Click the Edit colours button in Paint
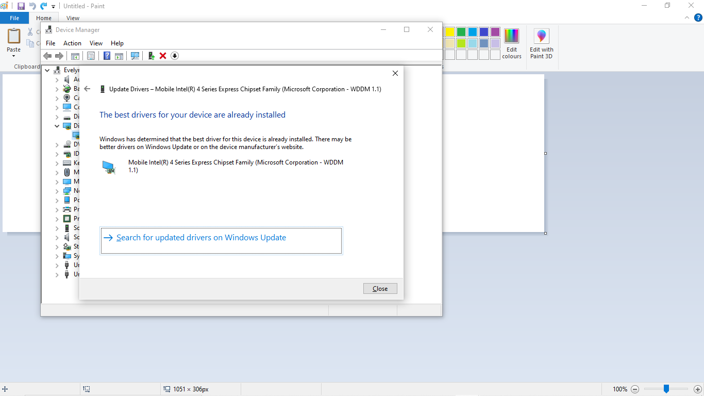 coord(512,43)
